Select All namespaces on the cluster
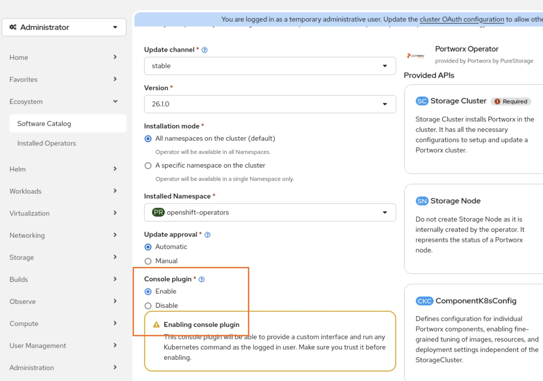Screen dimensions: 543x381 pyautogui.click(x=148, y=139)
